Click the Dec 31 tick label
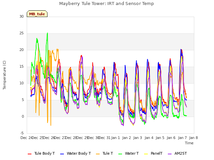Screen dimensions: 214x160 pos(104,138)
